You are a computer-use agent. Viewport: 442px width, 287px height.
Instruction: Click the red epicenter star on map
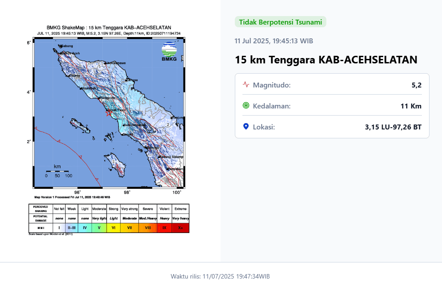point(109,113)
